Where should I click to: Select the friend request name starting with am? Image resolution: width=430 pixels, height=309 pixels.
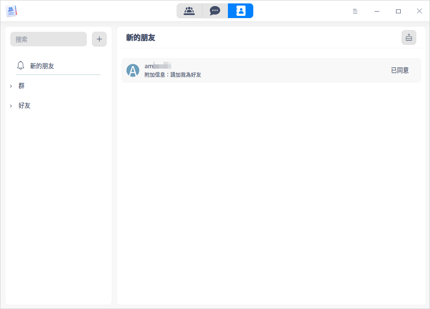pos(158,66)
